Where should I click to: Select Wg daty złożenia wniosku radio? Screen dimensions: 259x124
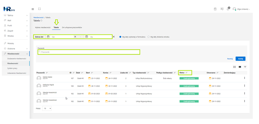coord(149,37)
